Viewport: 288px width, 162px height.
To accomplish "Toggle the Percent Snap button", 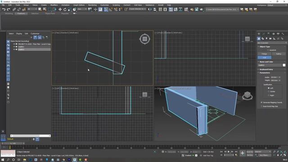I will [x=116, y=9].
